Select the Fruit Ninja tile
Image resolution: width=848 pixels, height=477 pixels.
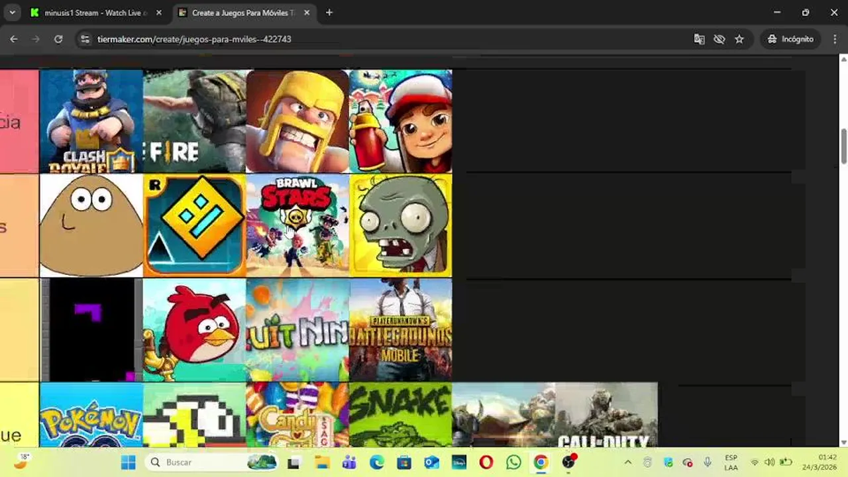[x=297, y=330]
